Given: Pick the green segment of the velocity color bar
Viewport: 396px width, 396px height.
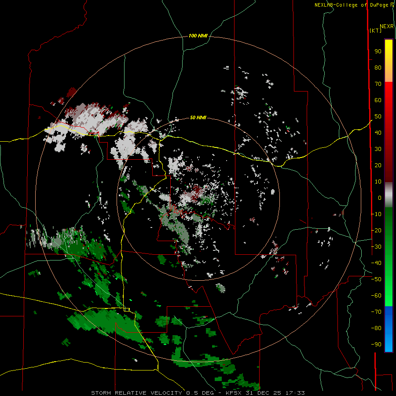Looking at the screenshot, I should 389,257.
